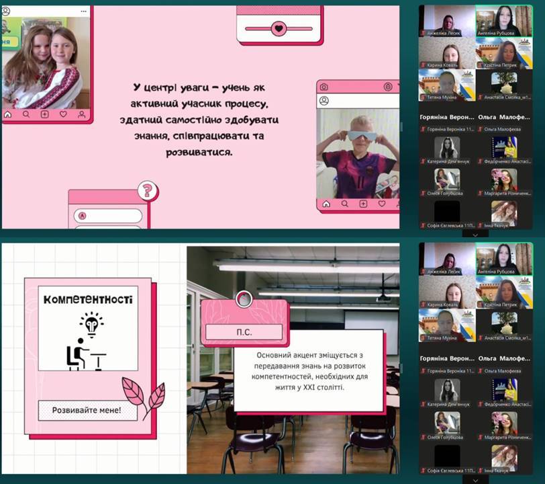
Task: Click the photo of the blindfolded boy
Action: 358,153
